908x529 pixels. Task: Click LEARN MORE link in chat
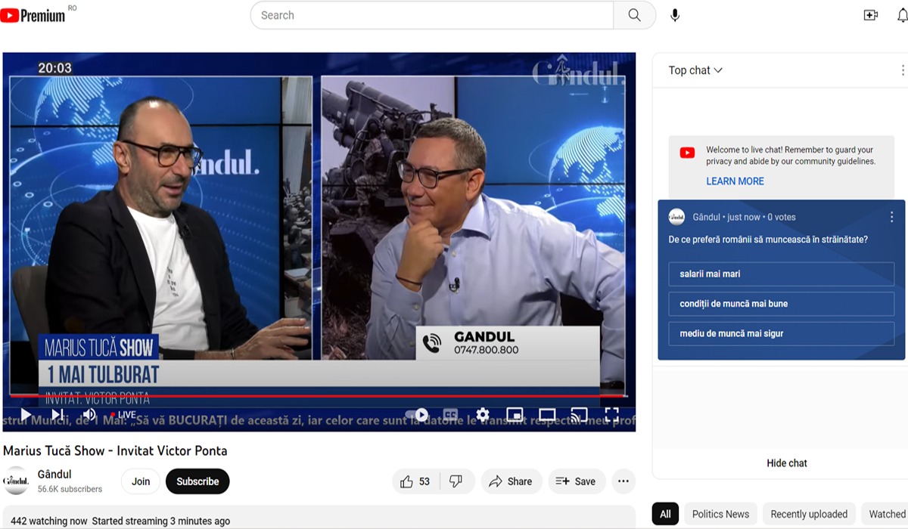[x=735, y=181]
